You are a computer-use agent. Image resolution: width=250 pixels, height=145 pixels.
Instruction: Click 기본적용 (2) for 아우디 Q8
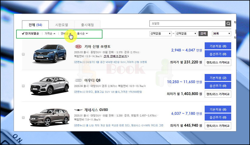[218, 78]
